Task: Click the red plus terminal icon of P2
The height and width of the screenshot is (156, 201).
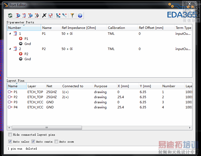Action: click(21, 54)
